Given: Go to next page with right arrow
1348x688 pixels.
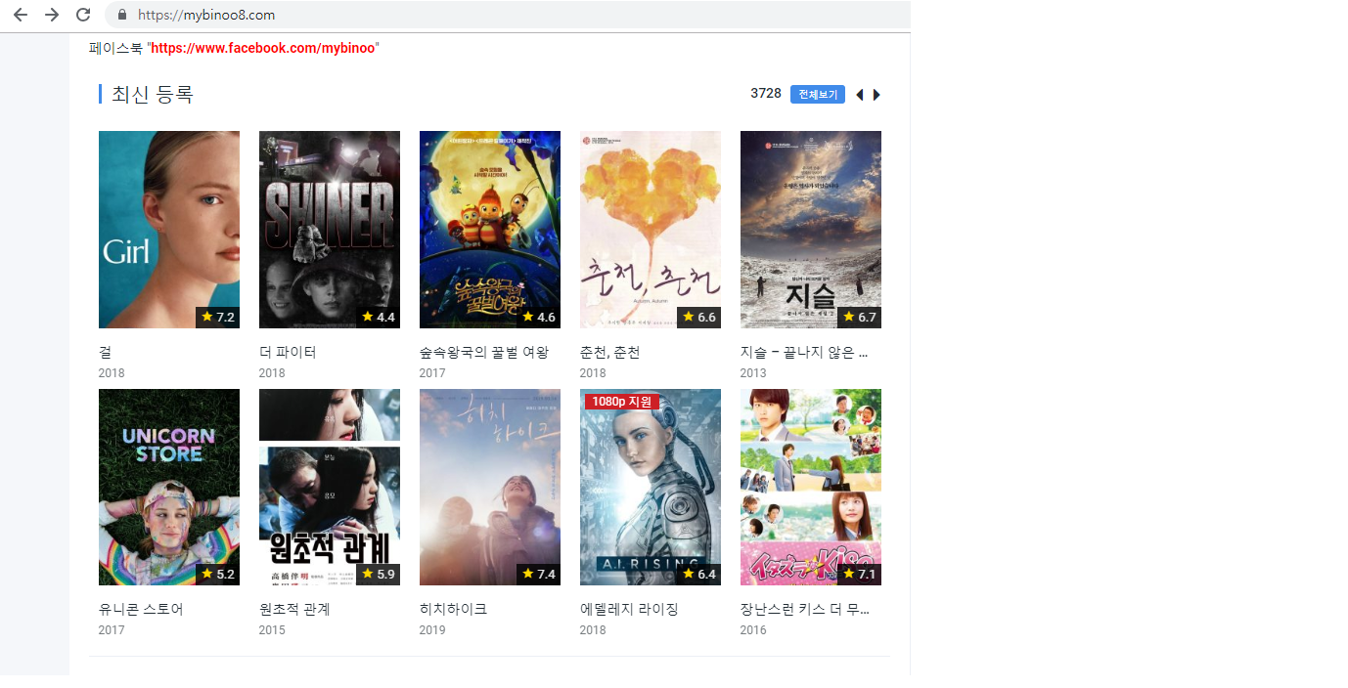Looking at the screenshot, I should click(x=876, y=95).
